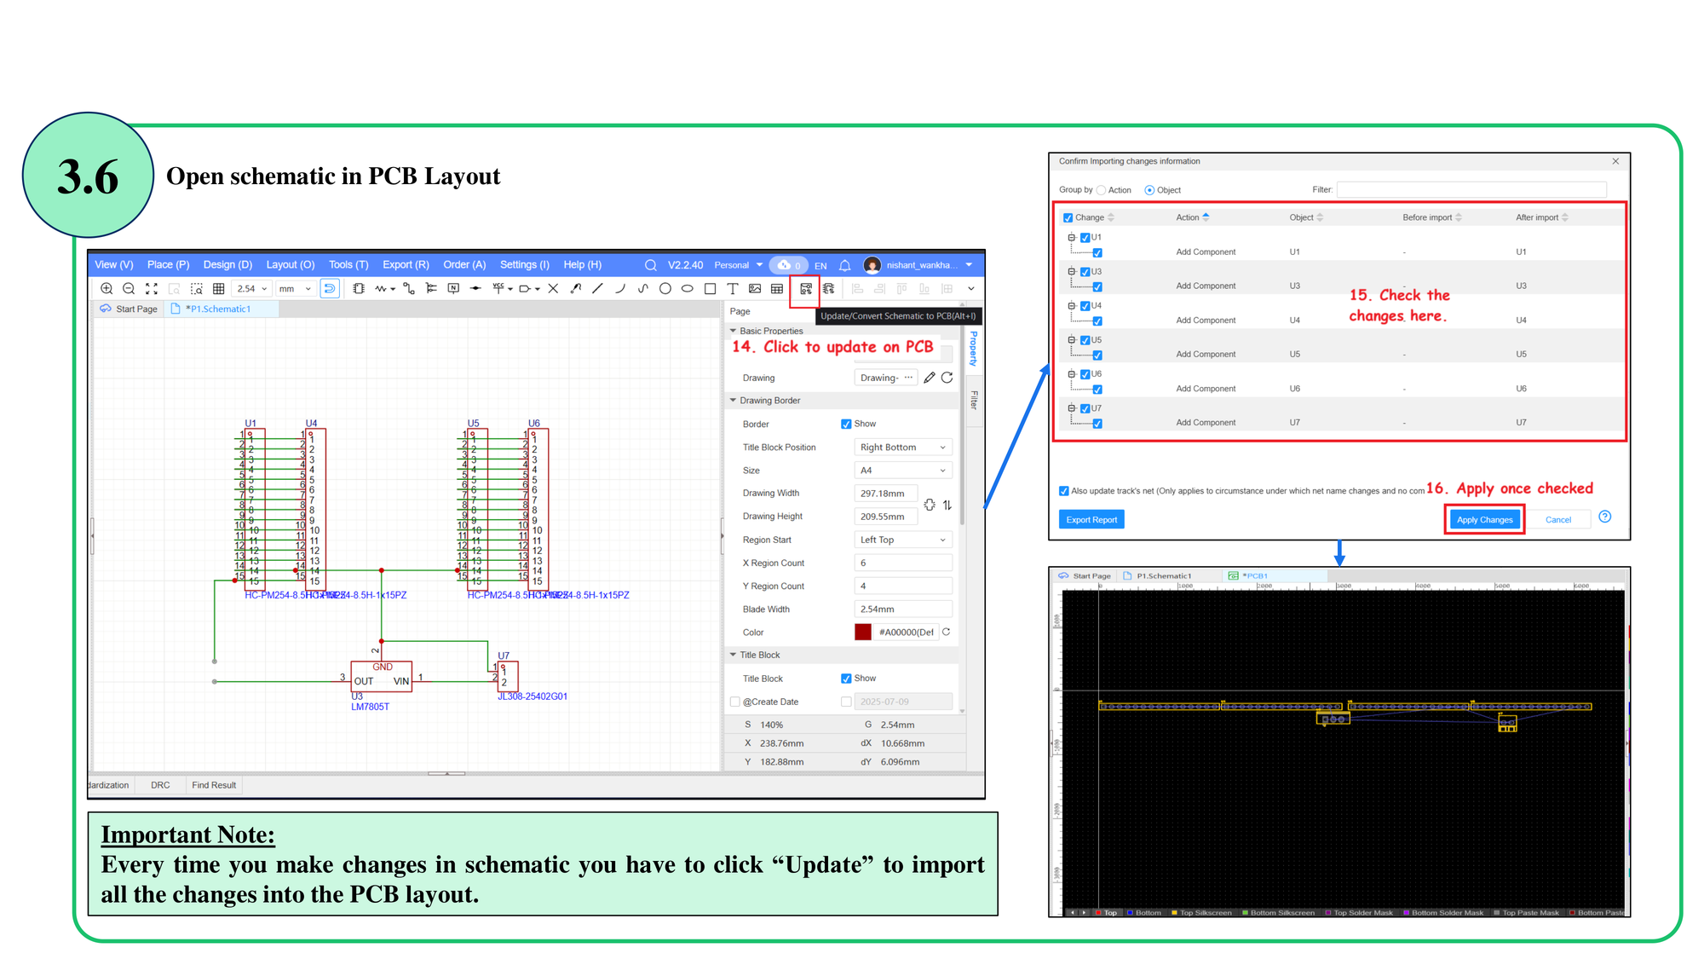This screenshot has width=1704, height=959.
Task: Open the mm units dropdown
Action: 296,289
